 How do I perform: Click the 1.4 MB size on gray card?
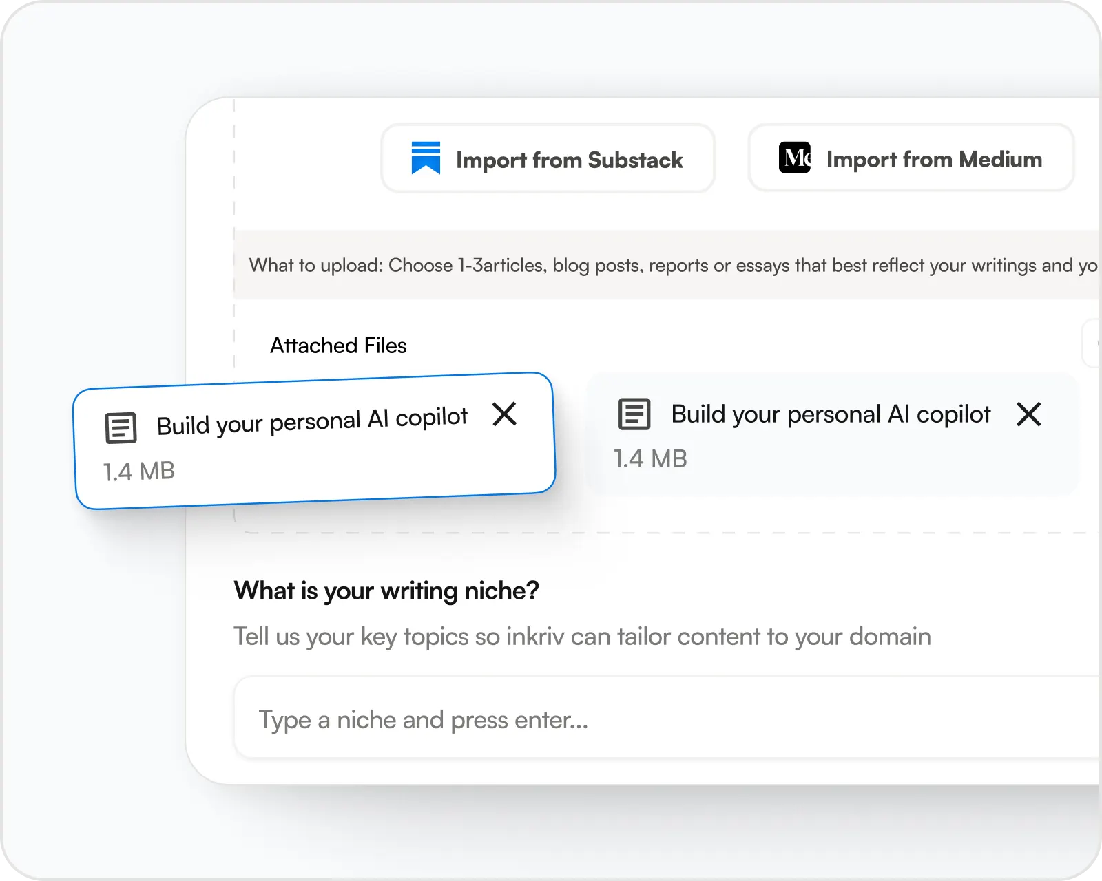pyautogui.click(x=650, y=458)
